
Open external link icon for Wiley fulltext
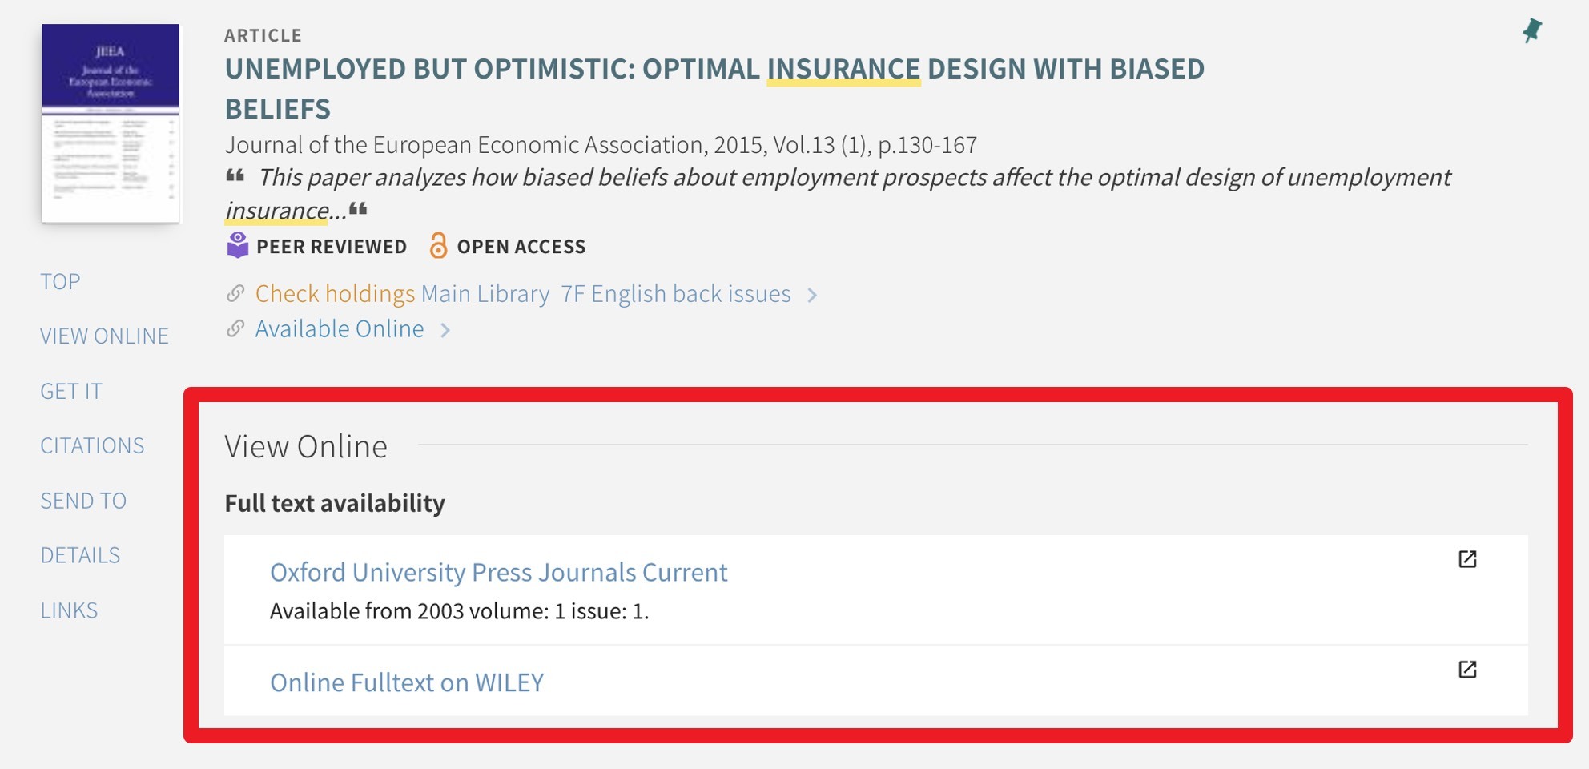click(x=1467, y=670)
